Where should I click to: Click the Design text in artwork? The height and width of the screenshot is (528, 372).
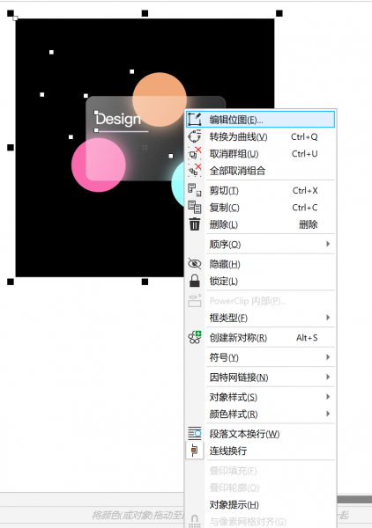pos(118,119)
